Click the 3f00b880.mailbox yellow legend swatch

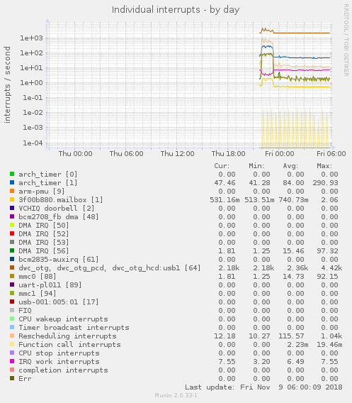[x=12, y=199]
